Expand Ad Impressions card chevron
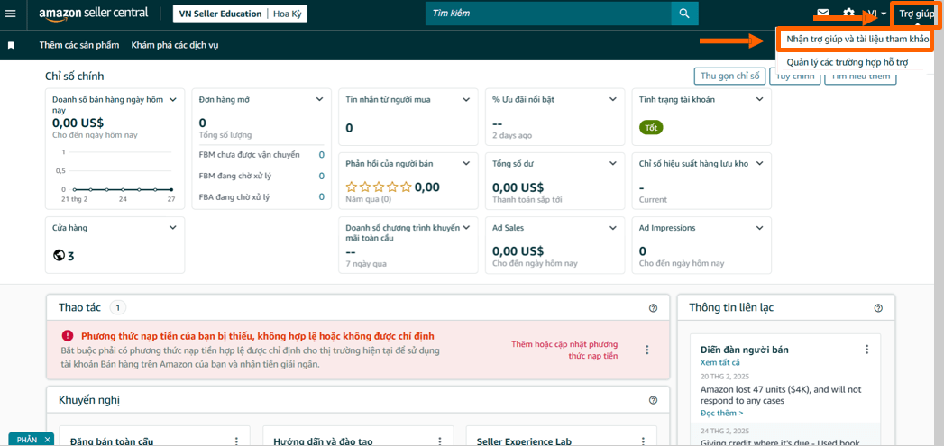The image size is (944, 446). [759, 228]
